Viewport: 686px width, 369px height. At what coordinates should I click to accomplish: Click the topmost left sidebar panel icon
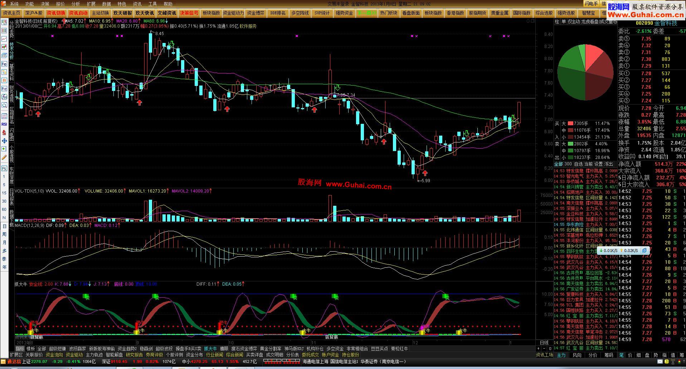pos(4,22)
